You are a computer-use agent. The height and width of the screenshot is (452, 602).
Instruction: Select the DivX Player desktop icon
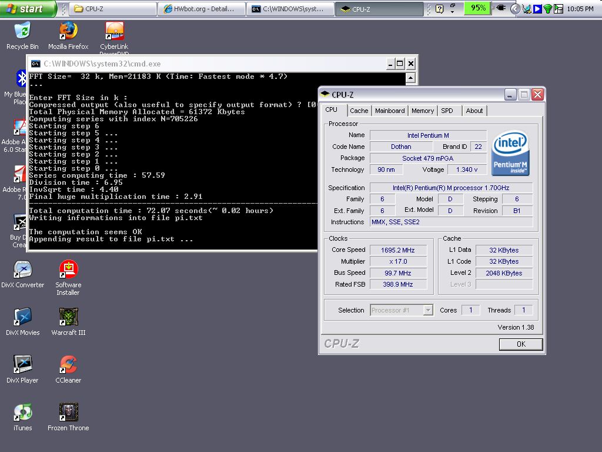tap(23, 370)
